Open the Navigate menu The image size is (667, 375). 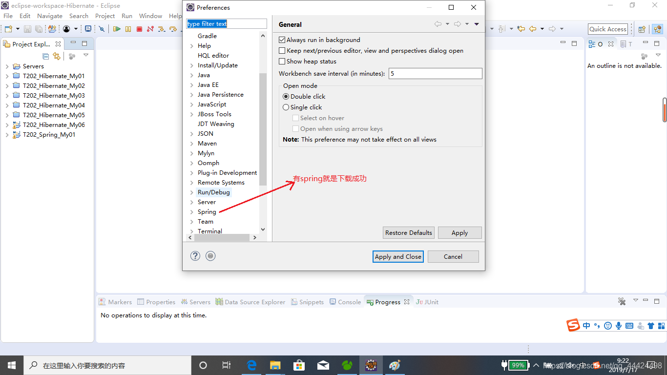point(50,16)
